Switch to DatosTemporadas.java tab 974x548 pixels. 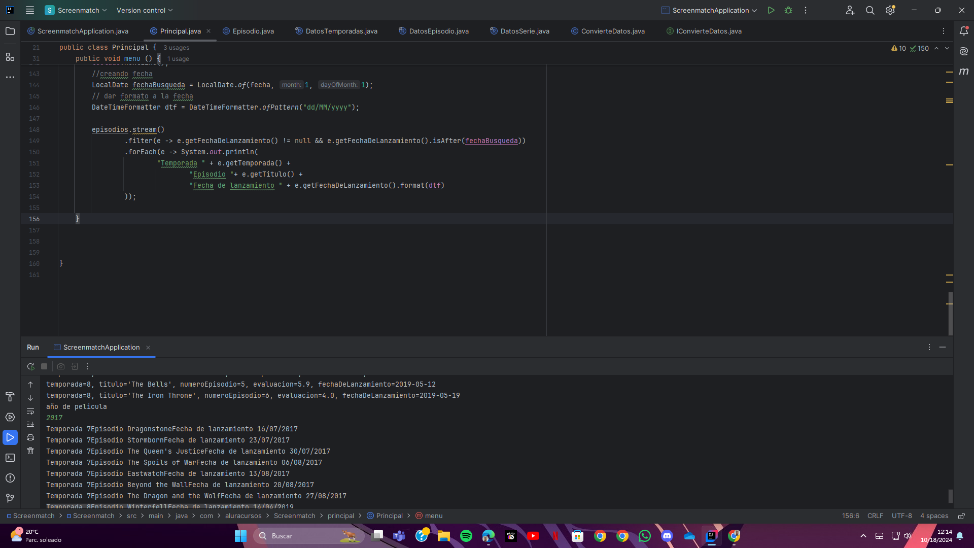(336, 31)
